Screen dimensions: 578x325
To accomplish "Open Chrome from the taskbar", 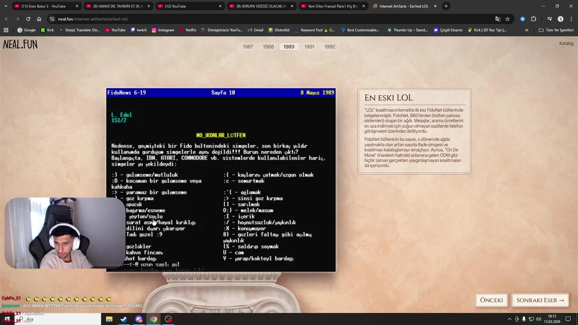I will coord(154,319).
